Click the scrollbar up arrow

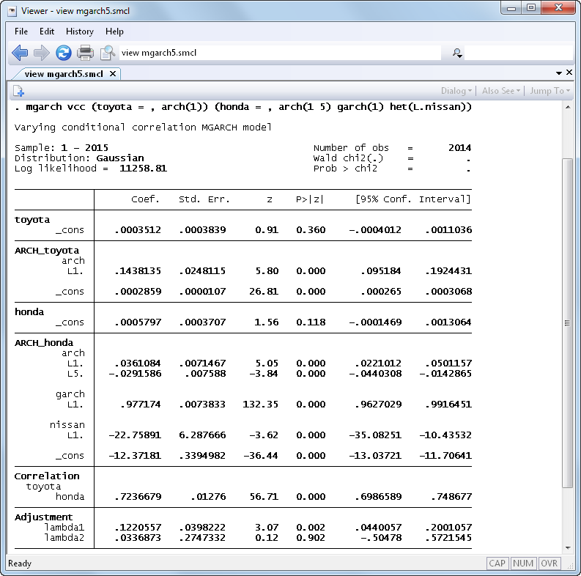[x=567, y=107]
